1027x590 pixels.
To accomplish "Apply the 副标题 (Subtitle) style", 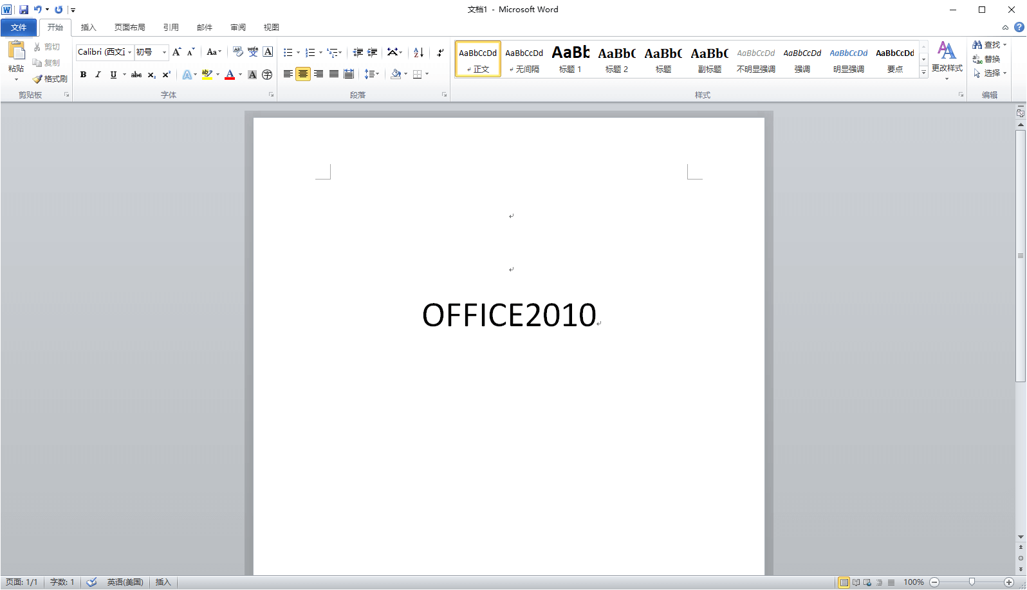I will [x=709, y=59].
